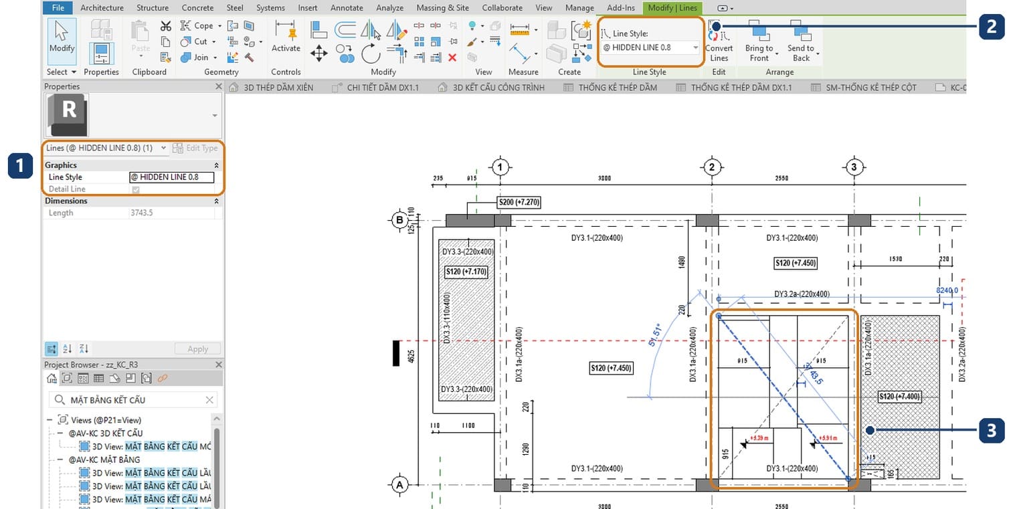Screen dimensions: 1017x509
Task: Click the Copy circles tool in Modify panel
Action: (x=345, y=54)
